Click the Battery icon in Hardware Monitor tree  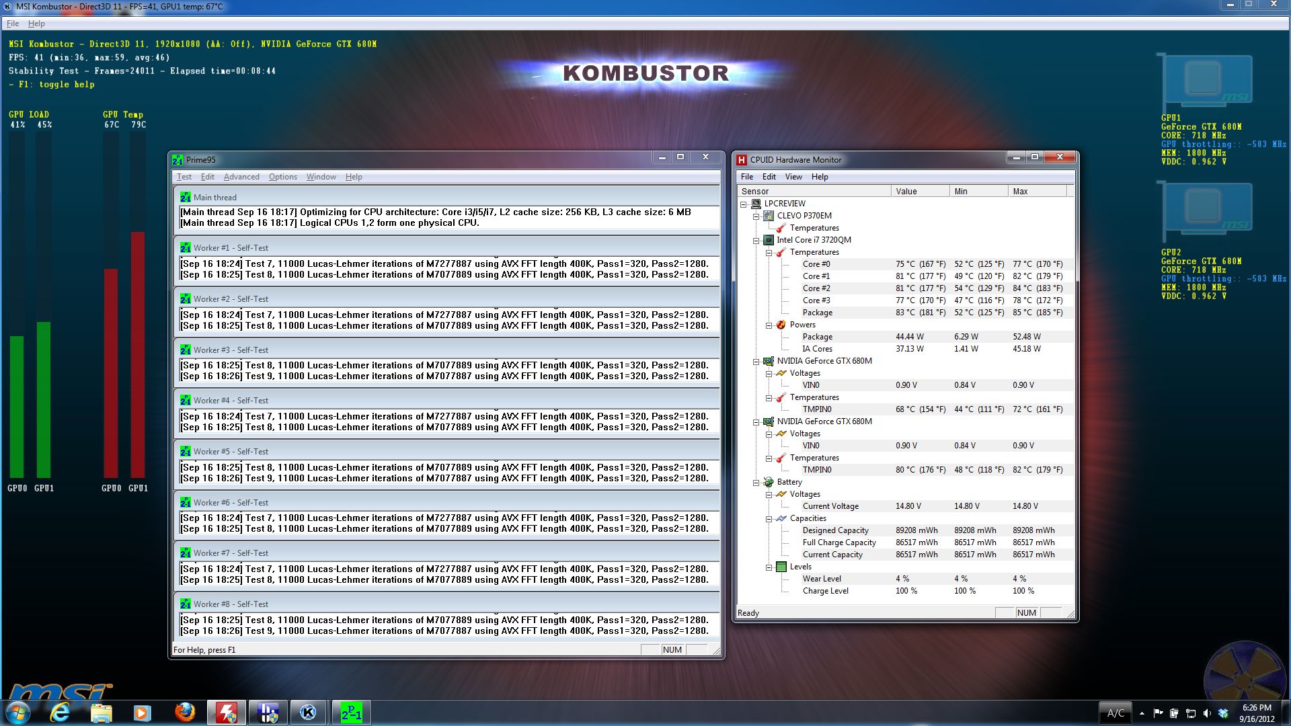click(769, 482)
